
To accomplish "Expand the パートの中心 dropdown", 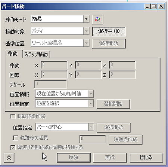I will pos(91,127).
